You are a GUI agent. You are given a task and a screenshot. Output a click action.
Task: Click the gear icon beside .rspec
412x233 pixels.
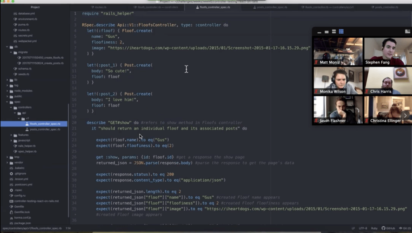pos(11,190)
